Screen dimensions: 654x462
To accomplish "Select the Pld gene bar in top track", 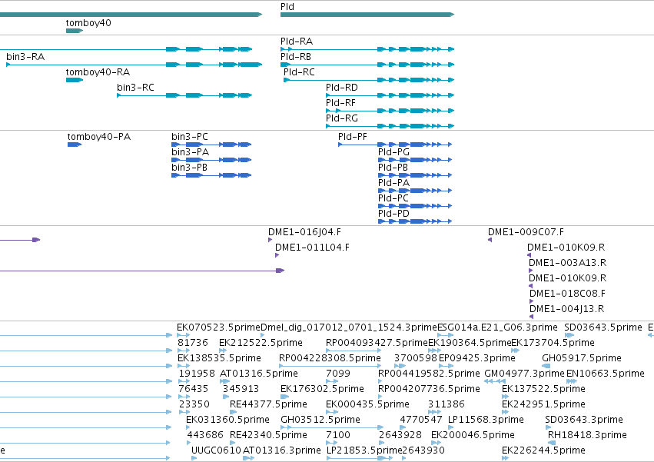I will 367,15.
